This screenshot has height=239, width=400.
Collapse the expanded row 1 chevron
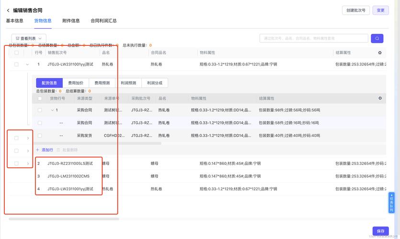click(28, 65)
